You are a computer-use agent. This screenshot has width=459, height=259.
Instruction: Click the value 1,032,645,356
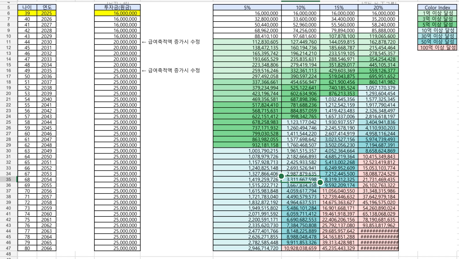(x=339, y=99)
